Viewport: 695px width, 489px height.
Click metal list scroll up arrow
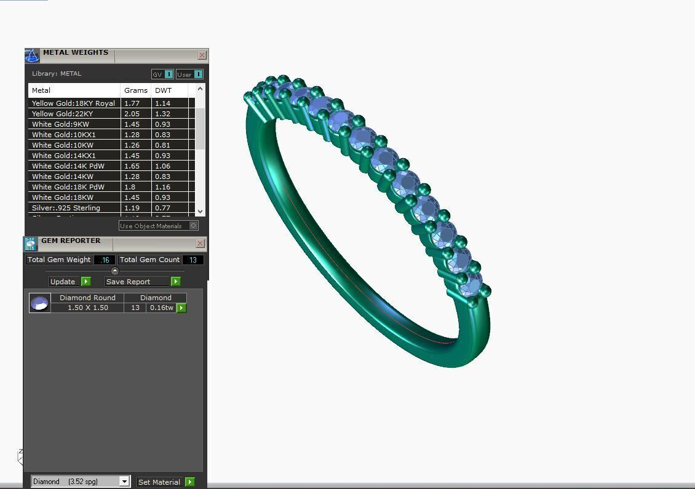(x=201, y=89)
